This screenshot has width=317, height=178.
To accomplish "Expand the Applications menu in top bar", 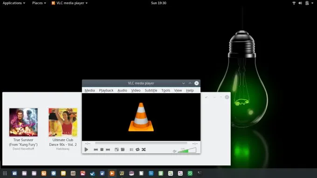I will coord(14,3).
